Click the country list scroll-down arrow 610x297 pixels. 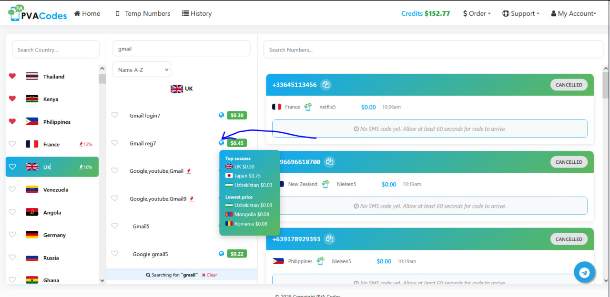102,281
